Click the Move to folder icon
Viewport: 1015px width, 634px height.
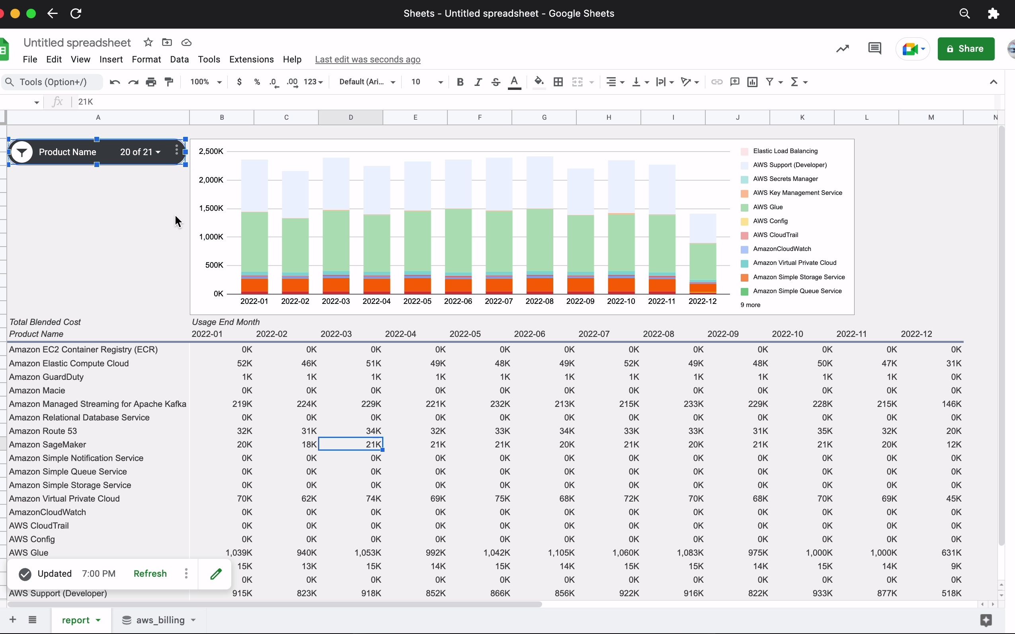[167, 42]
